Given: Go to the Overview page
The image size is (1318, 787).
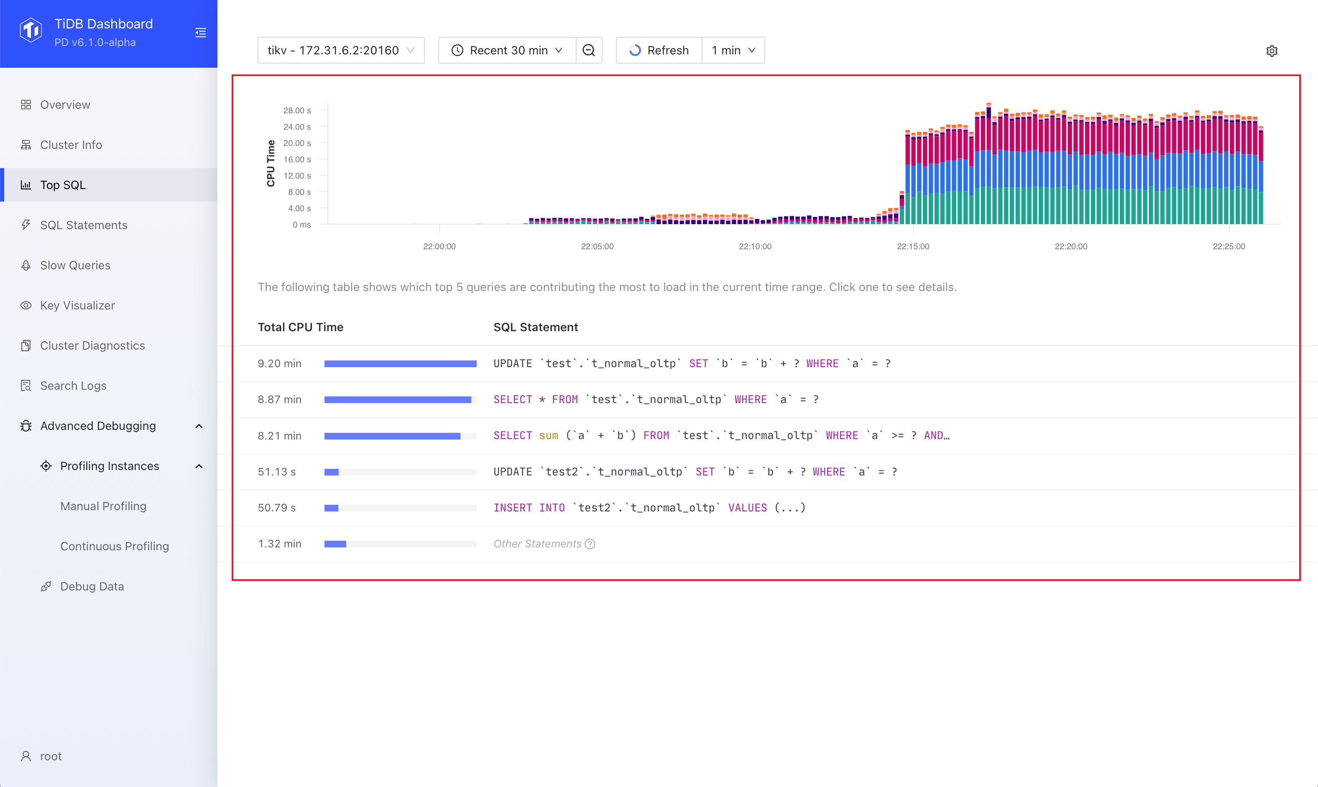Looking at the screenshot, I should pyautogui.click(x=65, y=105).
